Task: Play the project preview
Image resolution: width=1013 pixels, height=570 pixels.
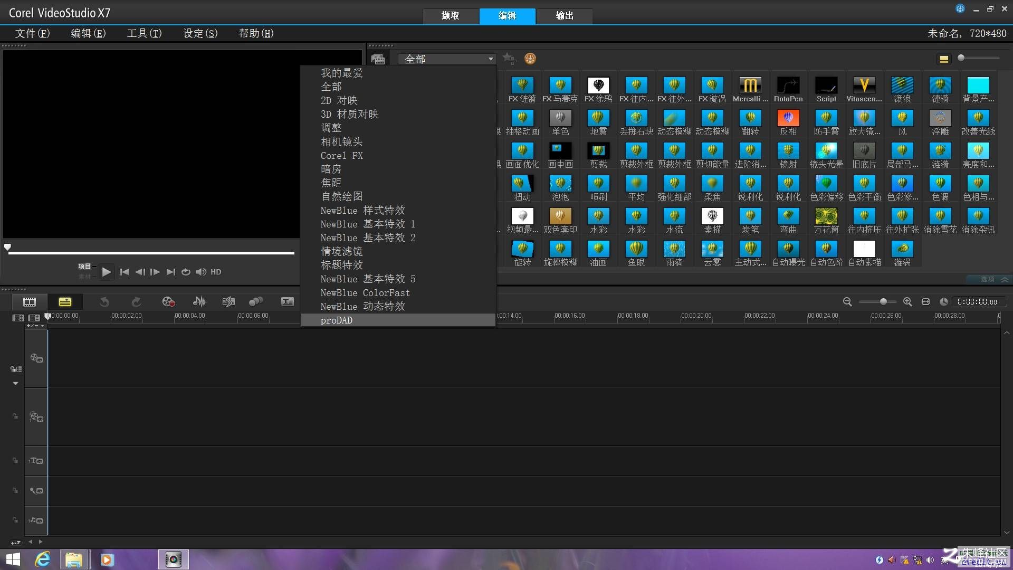Action: [107, 272]
